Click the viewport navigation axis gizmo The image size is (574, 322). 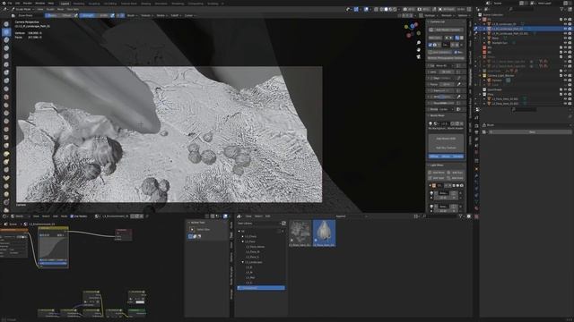(x=412, y=30)
